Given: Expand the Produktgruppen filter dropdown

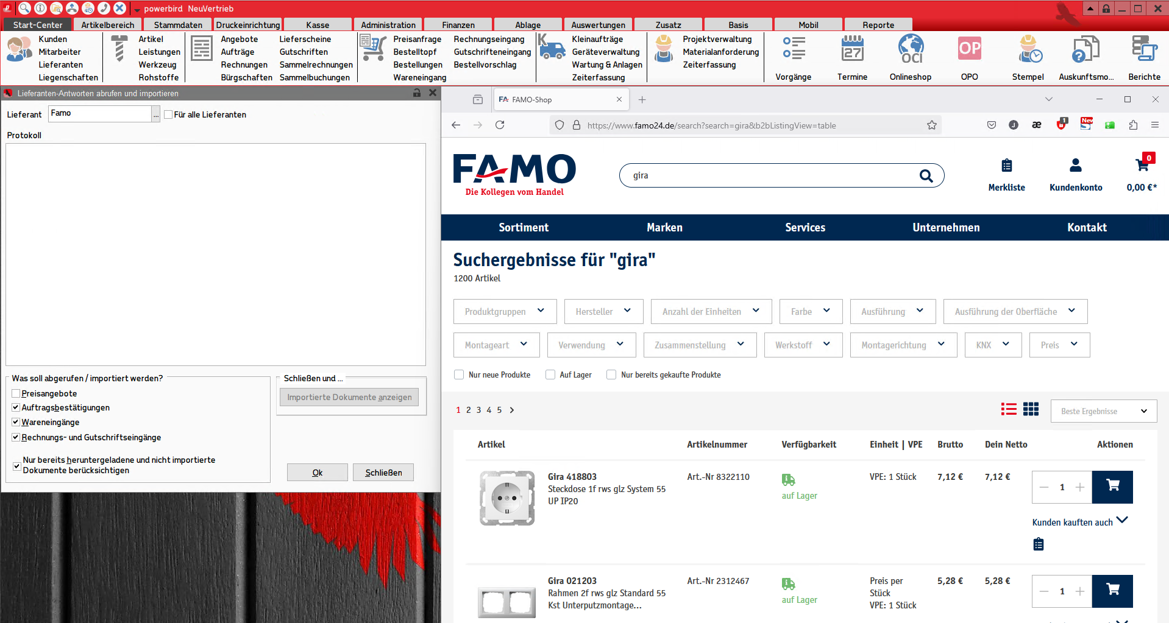Looking at the screenshot, I should click(x=505, y=311).
